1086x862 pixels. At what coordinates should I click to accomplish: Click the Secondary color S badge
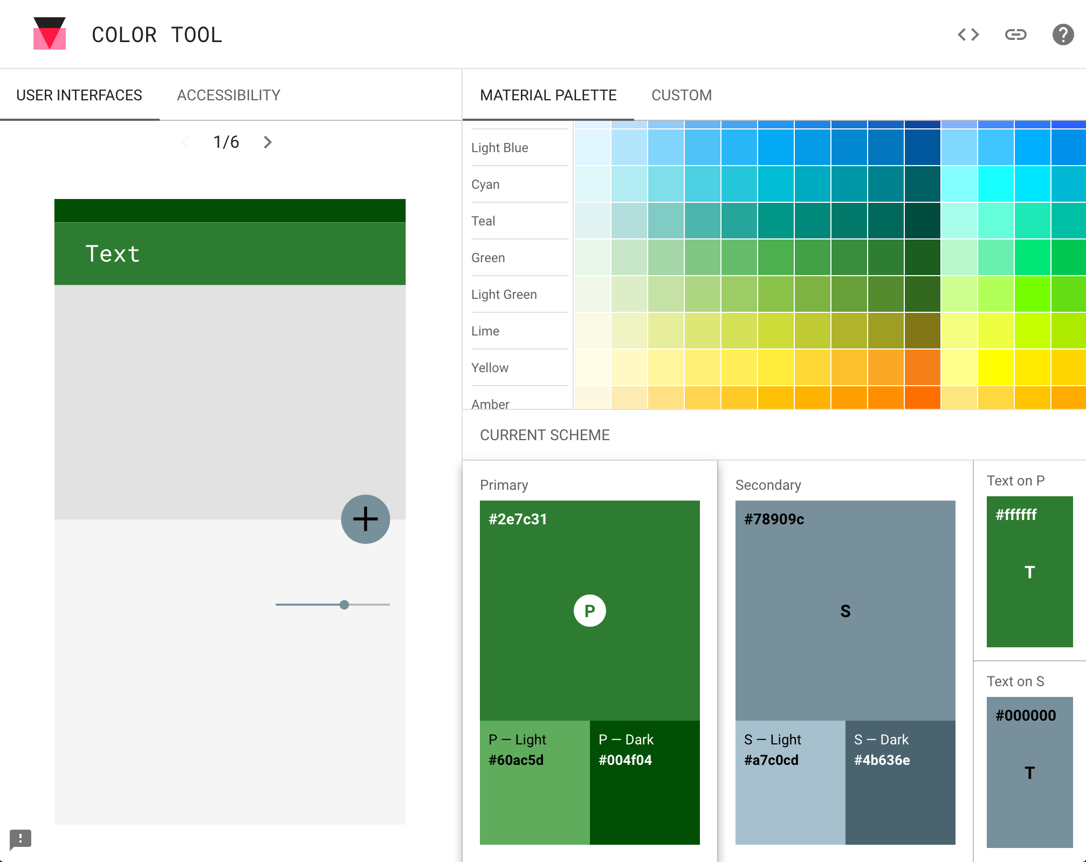844,611
